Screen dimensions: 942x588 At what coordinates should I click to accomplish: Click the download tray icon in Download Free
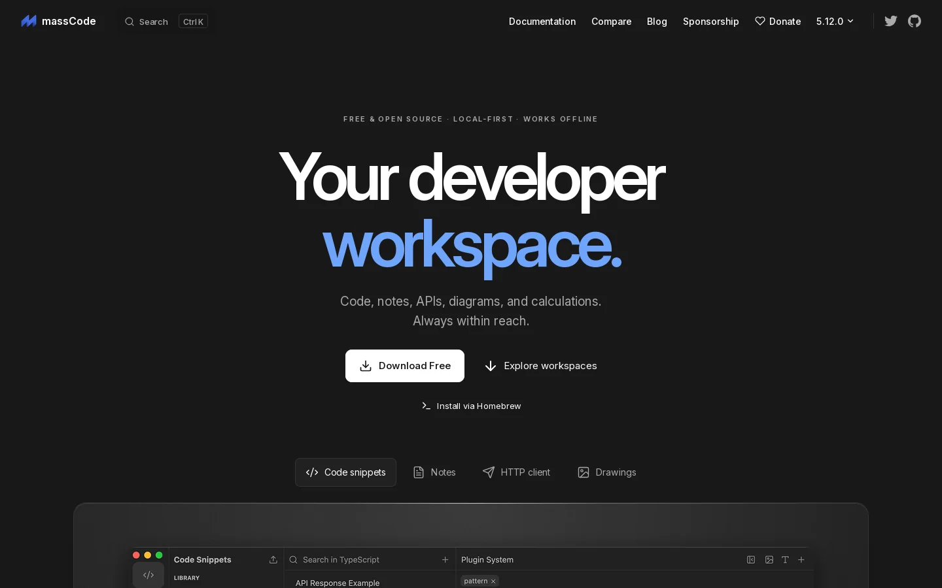(366, 366)
